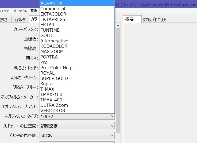Viewport: 197px width, 143px height.
Task: Open the プリンタの色空間 sRGB dropdown
Action: (77, 135)
